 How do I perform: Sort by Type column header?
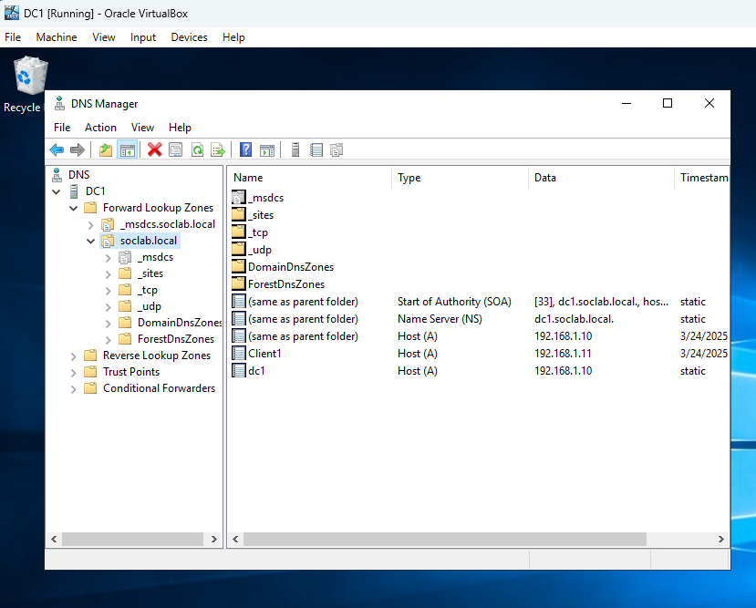tap(460, 178)
